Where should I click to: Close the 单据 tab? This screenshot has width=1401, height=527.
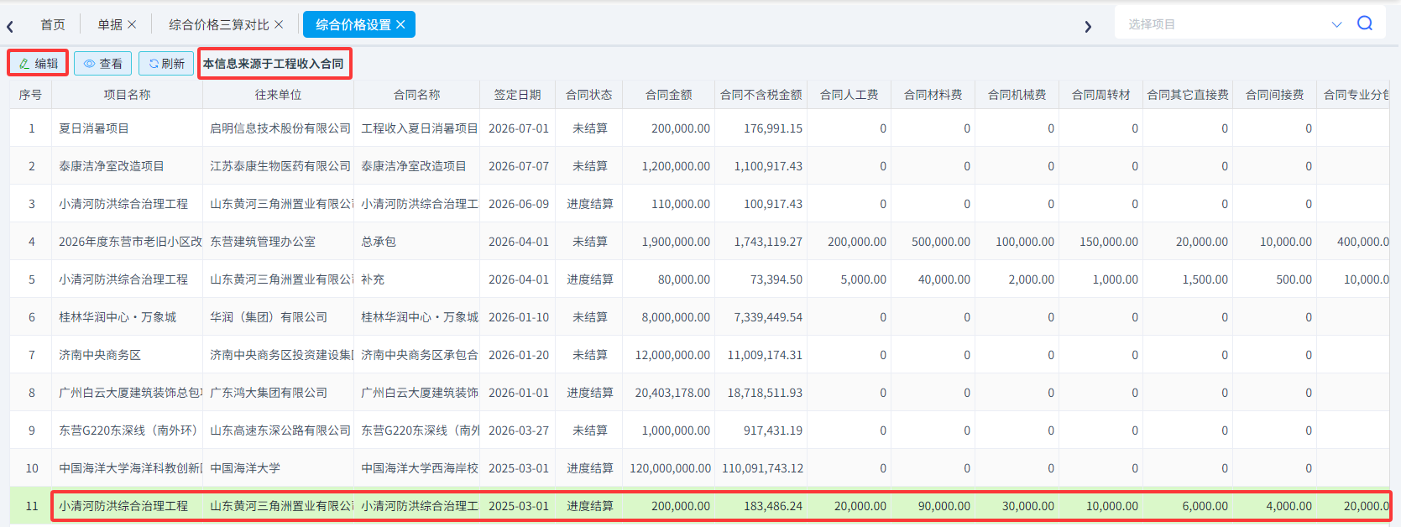tap(132, 24)
